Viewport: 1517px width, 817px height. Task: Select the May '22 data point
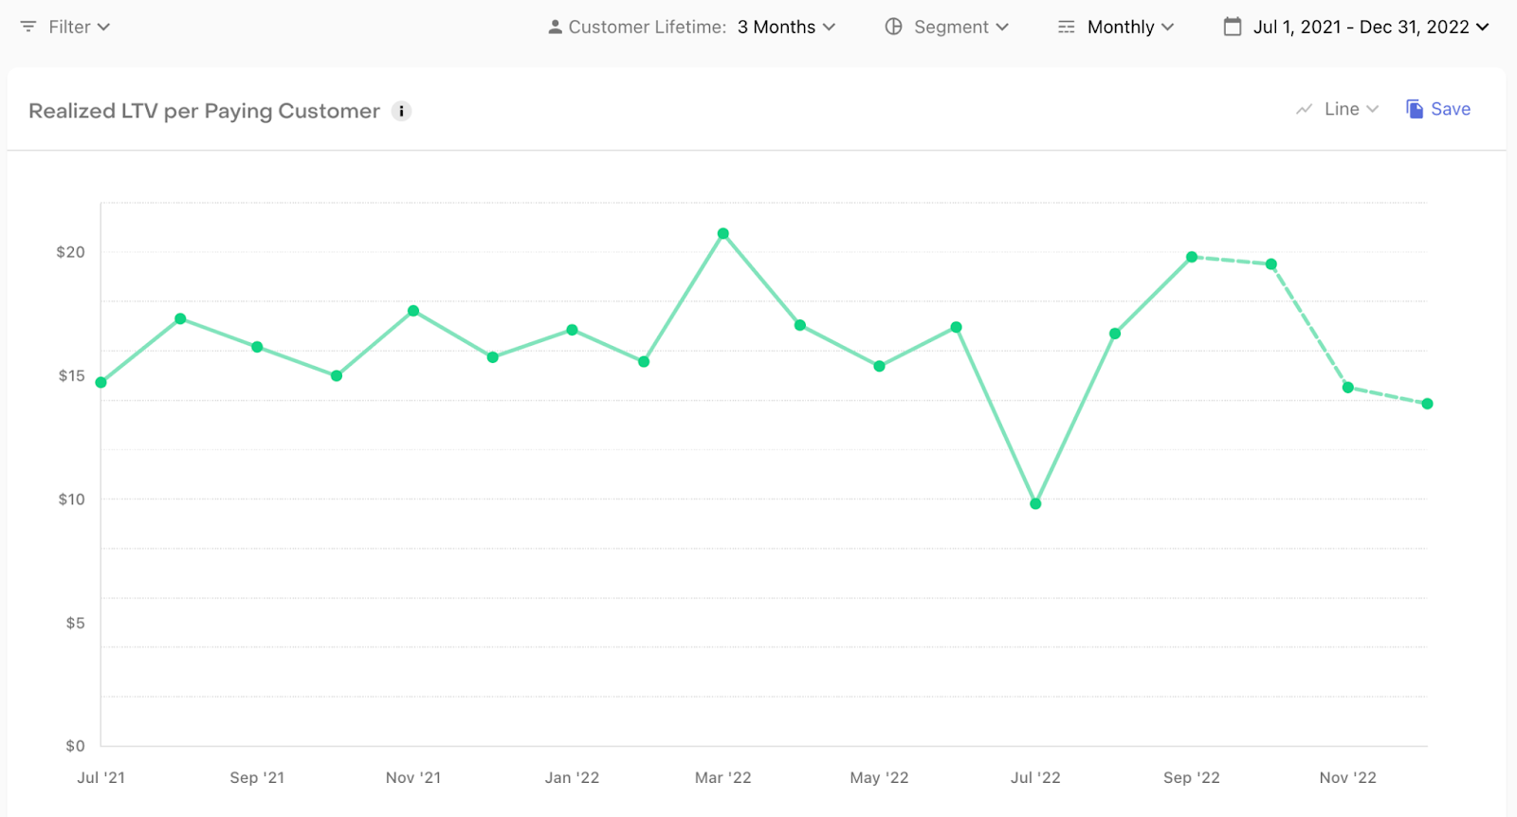point(880,366)
